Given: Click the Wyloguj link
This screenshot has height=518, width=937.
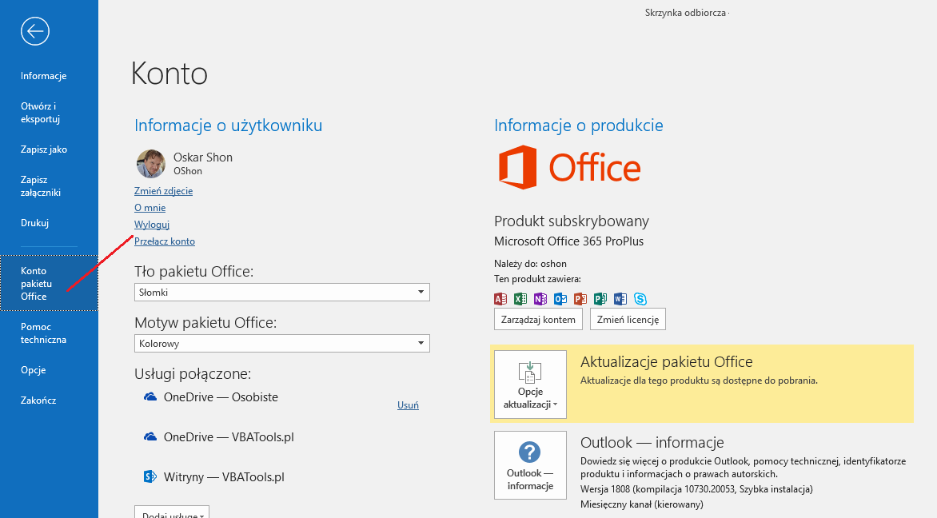Looking at the screenshot, I should pos(152,224).
